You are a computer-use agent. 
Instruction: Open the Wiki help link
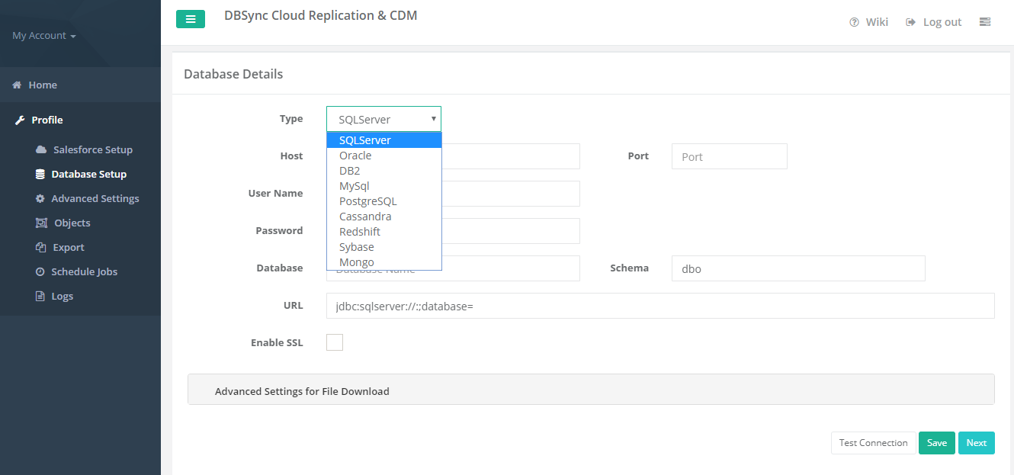pyautogui.click(x=869, y=22)
